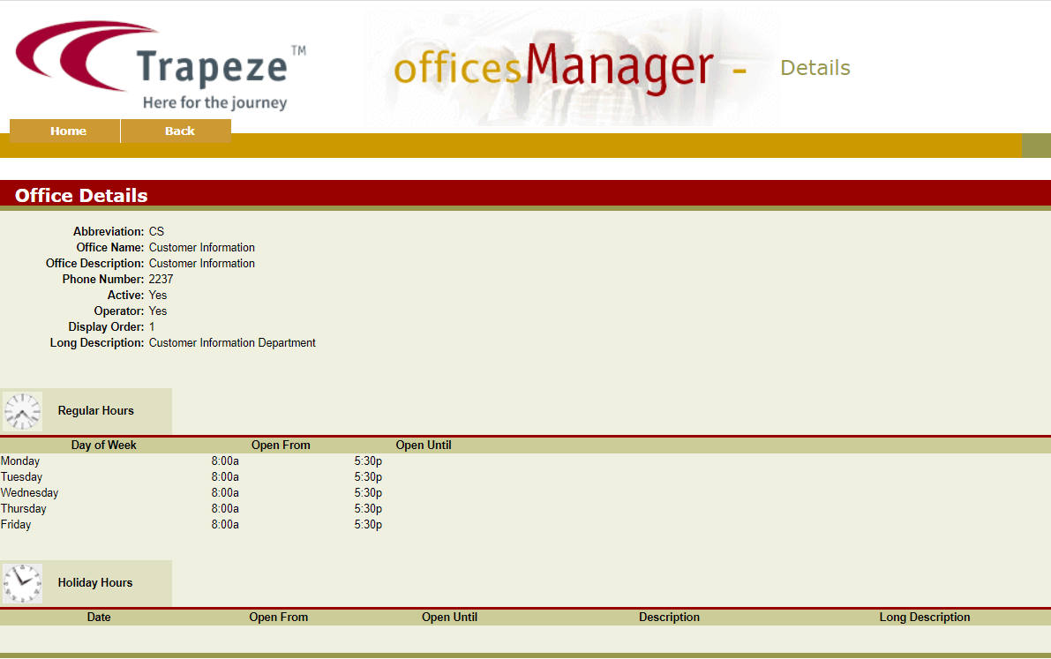Select the Back navigation tab
1051x659 pixels.
click(x=178, y=131)
